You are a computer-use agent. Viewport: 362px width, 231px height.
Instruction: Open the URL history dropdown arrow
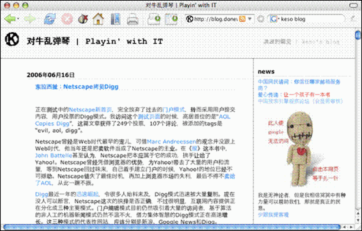(x=250, y=19)
